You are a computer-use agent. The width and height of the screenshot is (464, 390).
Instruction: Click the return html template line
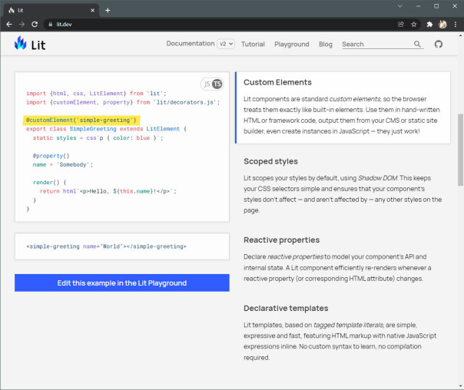pos(108,191)
